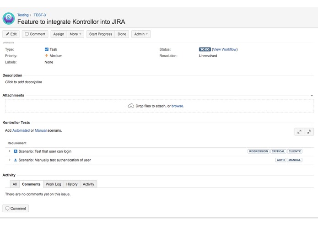Click the Description section heading
This screenshot has height=226, width=318.
click(12, 75)
